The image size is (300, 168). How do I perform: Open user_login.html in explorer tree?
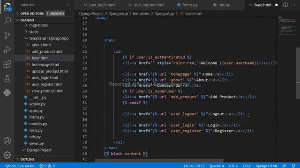[x=45, y=78]
